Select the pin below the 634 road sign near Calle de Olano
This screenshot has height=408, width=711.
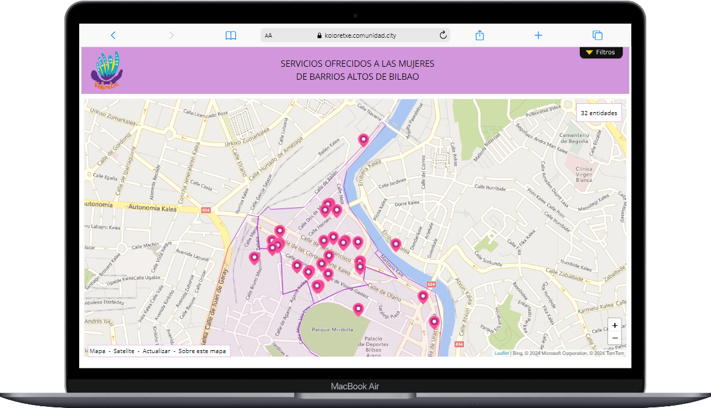pos(423,296)
